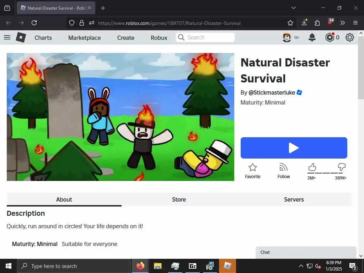Image resolution: width=364 pixels, height=273 pixels.
Task: Favorite the game with the star icon
Action: point(253,171)
